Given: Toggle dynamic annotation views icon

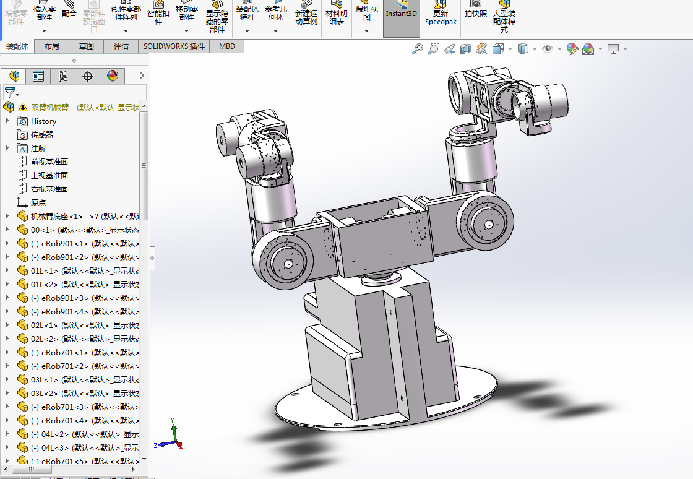Looking at the screenshot, I should [482, 49].
